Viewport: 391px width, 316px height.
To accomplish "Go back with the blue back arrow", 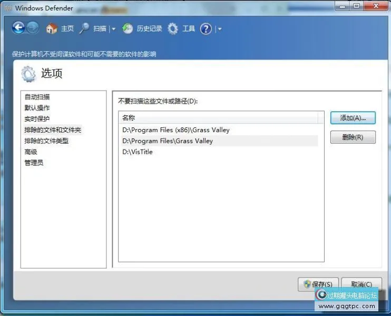I will click(18, 28).
